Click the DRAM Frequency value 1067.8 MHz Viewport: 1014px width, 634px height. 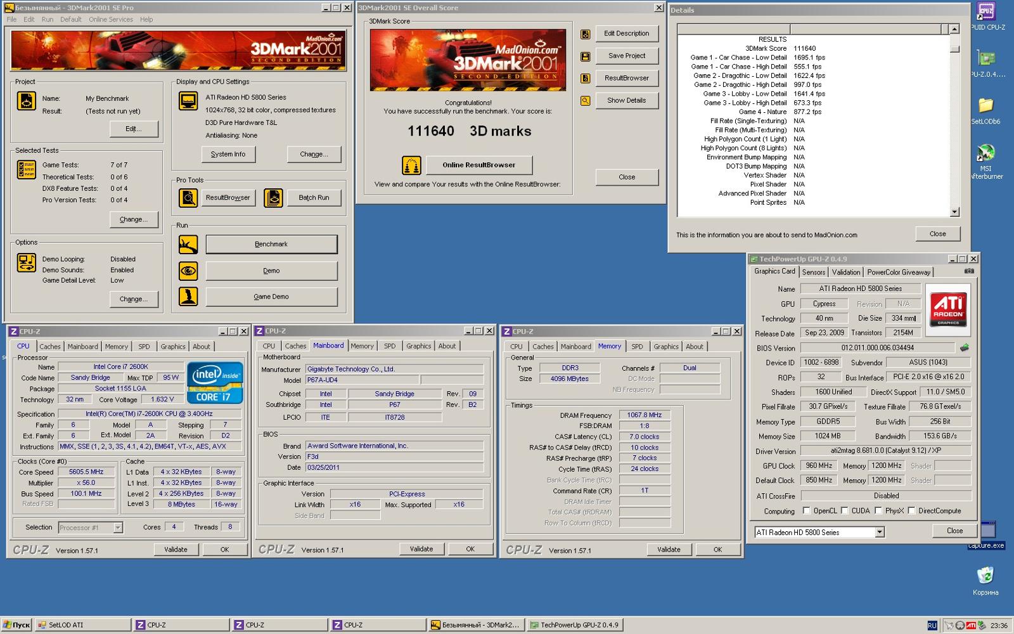click(645, 415)
